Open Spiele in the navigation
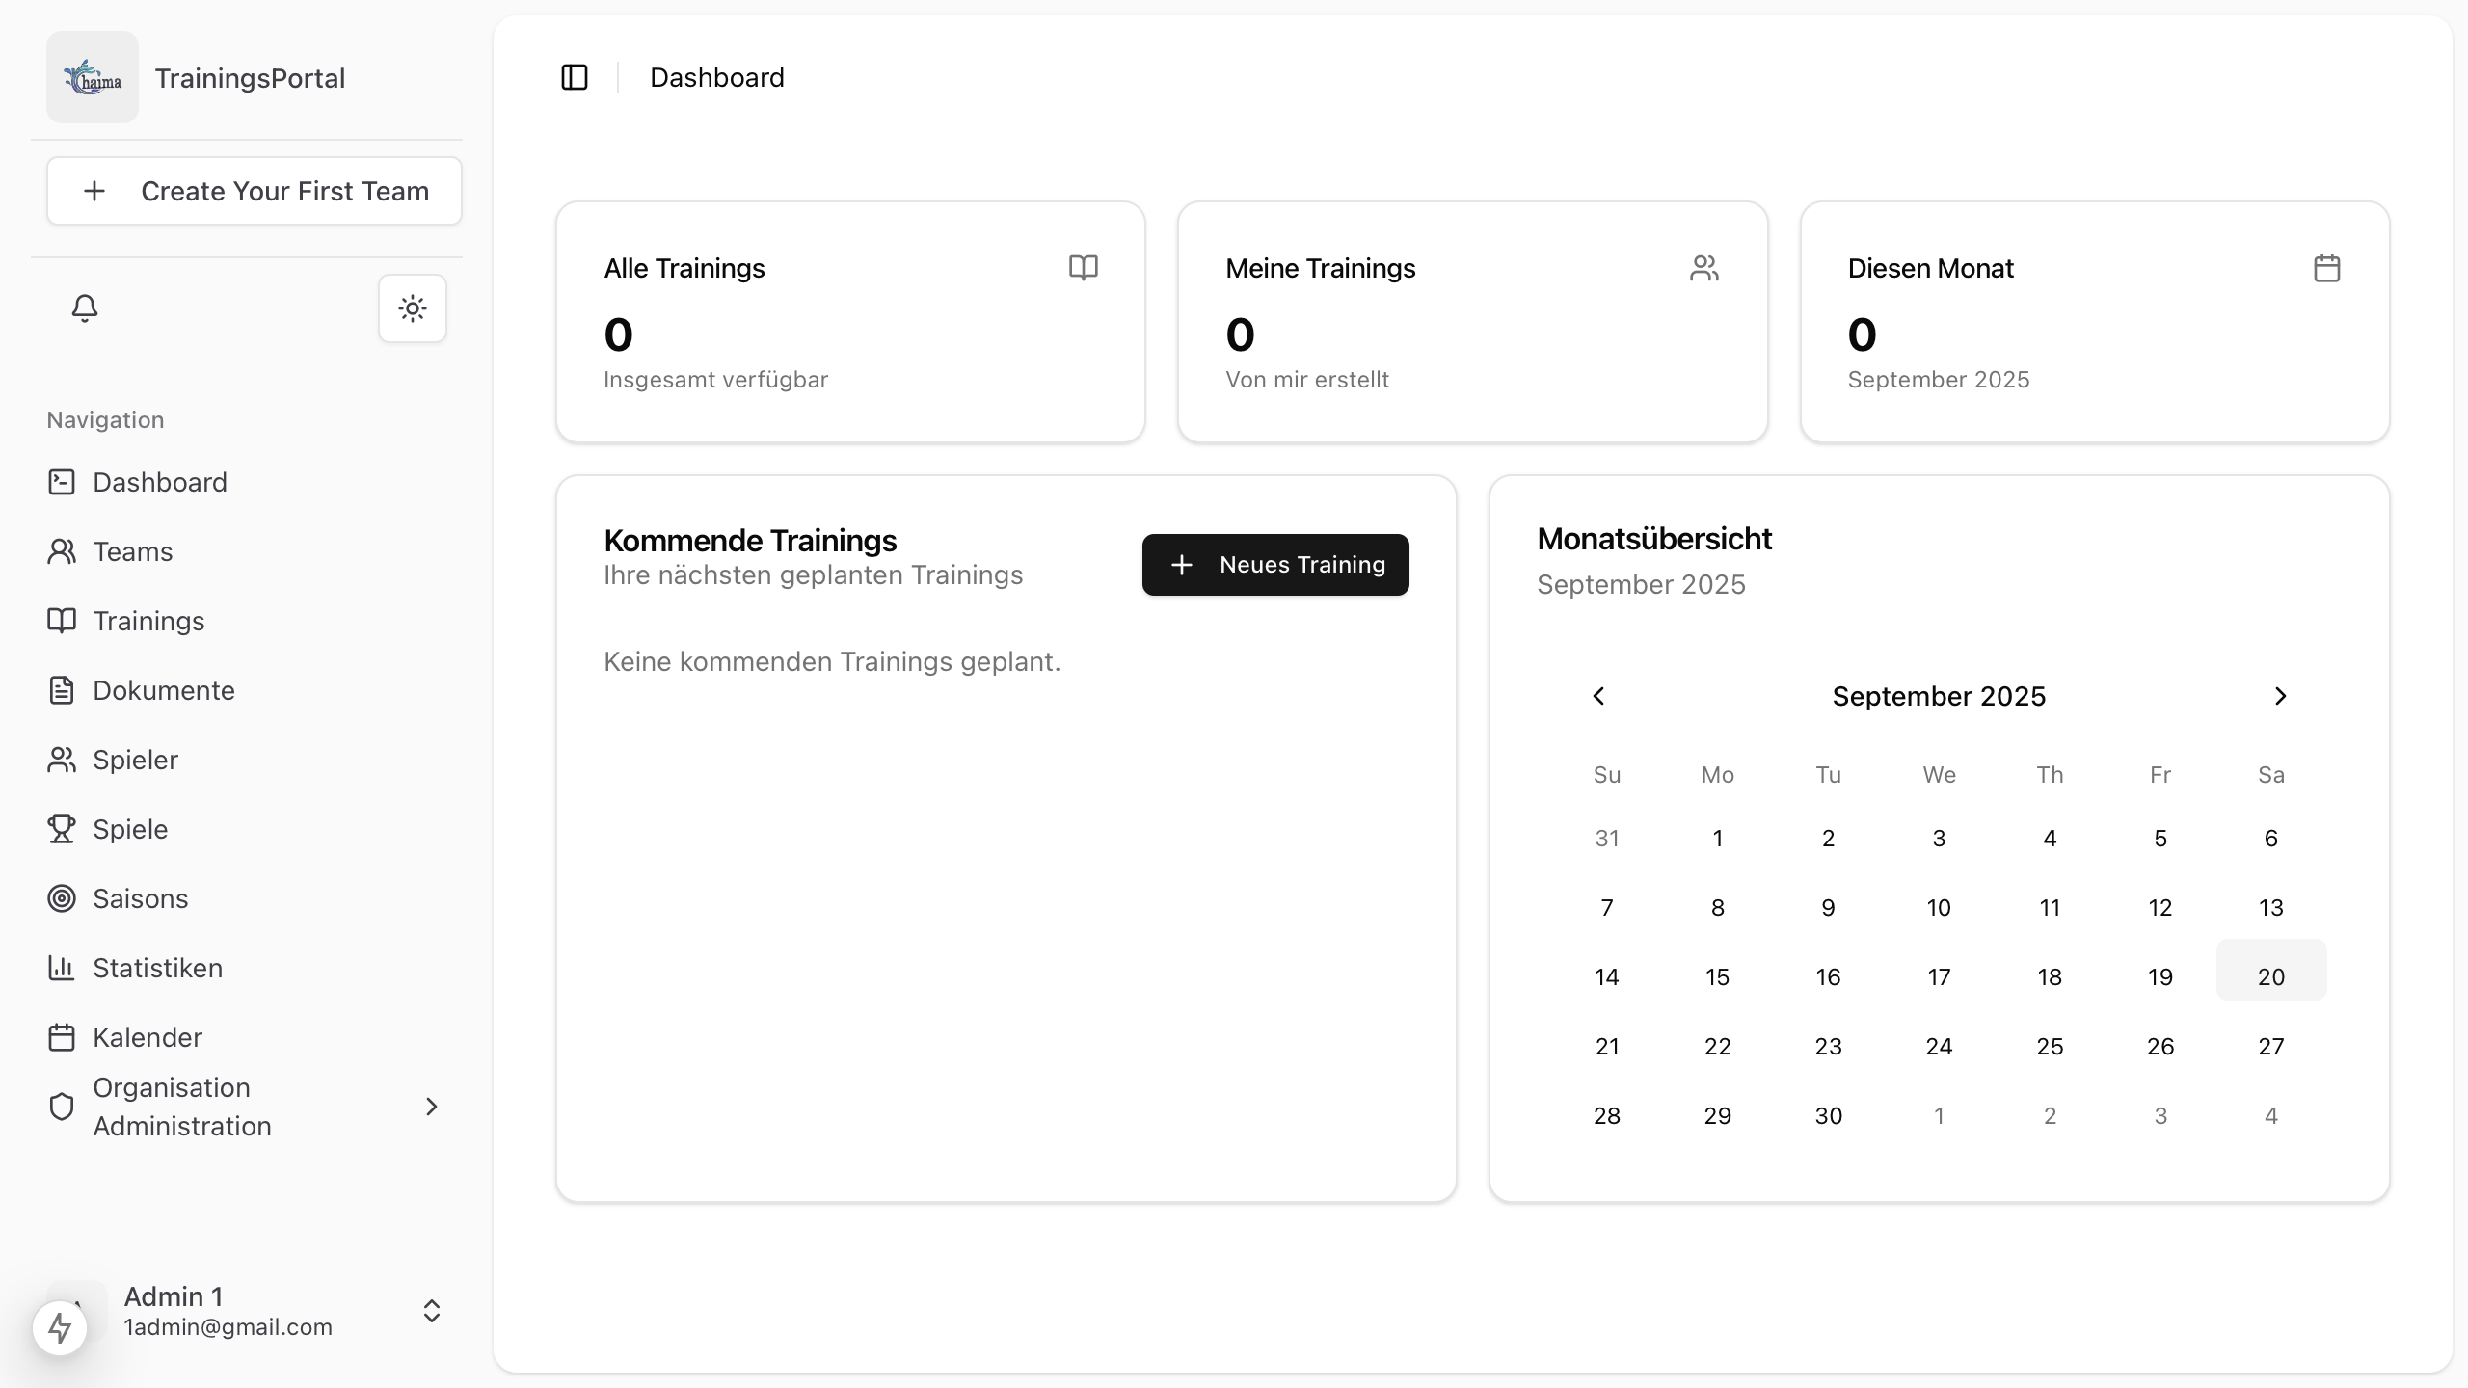This screenshot has height=1388, width=2468. (247, 829)
